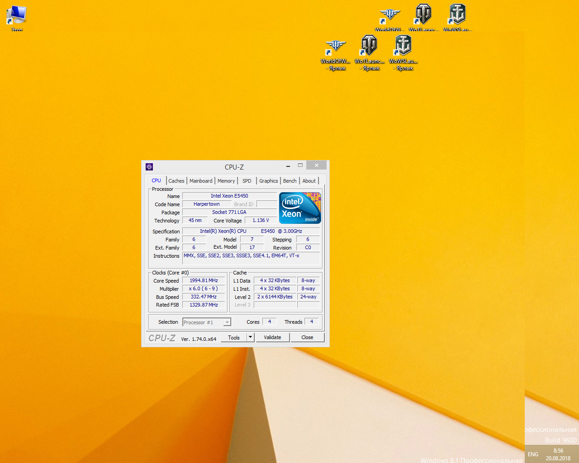Open the Caches tab
This screenshot has width=579, height=463.
click(176, 181)
